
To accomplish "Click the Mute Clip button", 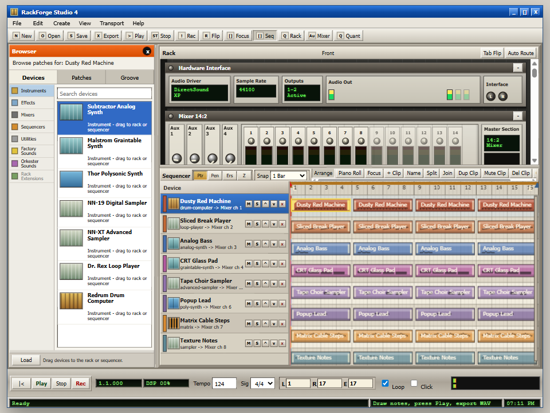I will [494, 173].
